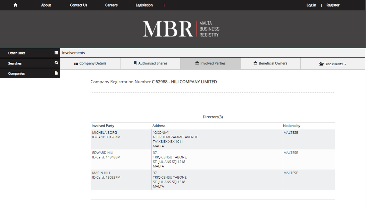Select the Involved Parties tab

coord(210,63)
